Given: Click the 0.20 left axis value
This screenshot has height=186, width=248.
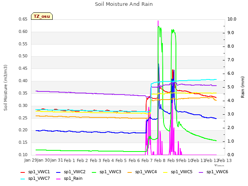Looking at the screenshot, I should coord(23,130).
